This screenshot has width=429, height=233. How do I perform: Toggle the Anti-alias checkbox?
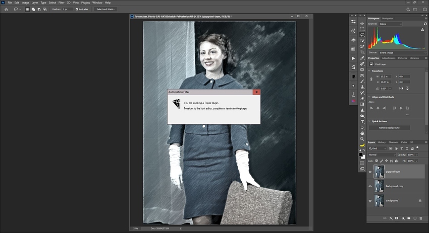click(x=77, y=9)
